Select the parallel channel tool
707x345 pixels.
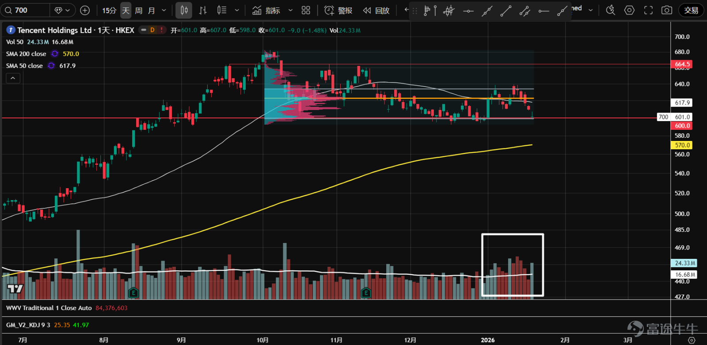tap(525, 11)
